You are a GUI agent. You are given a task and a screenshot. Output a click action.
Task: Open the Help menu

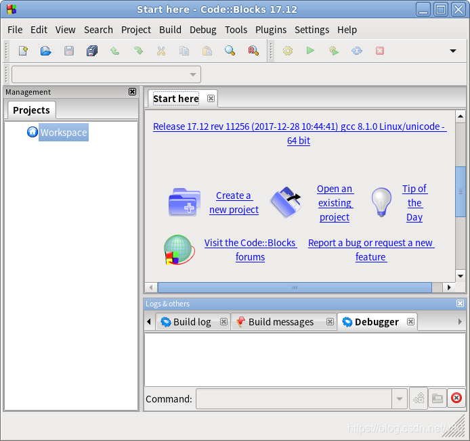(x=347, y=30)
